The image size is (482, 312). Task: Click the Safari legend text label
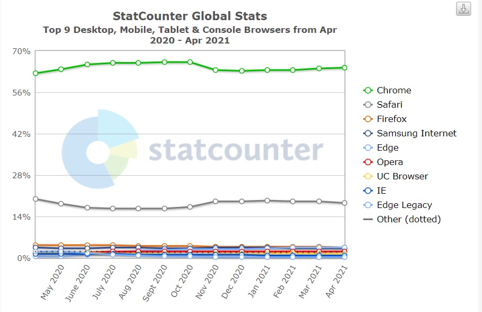[x=390, y=105]
